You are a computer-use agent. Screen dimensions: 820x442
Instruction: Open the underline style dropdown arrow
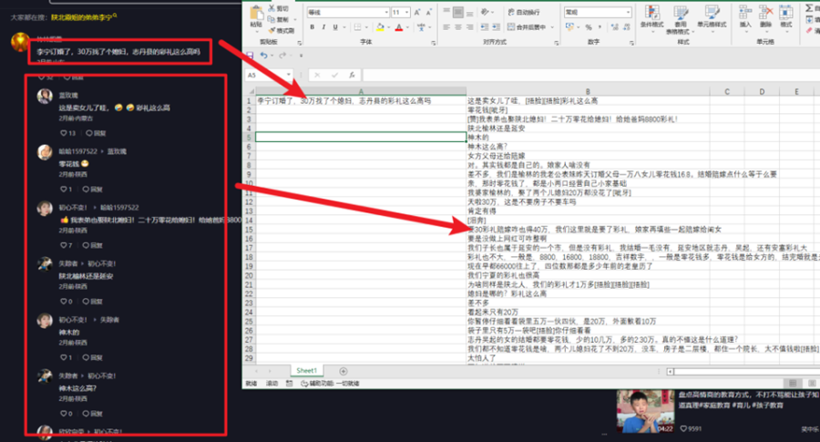point(343,27)
